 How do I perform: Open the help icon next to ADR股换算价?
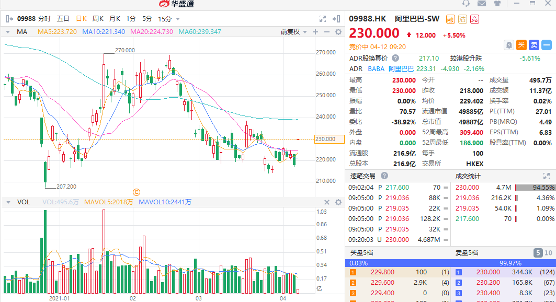[395, 58]
